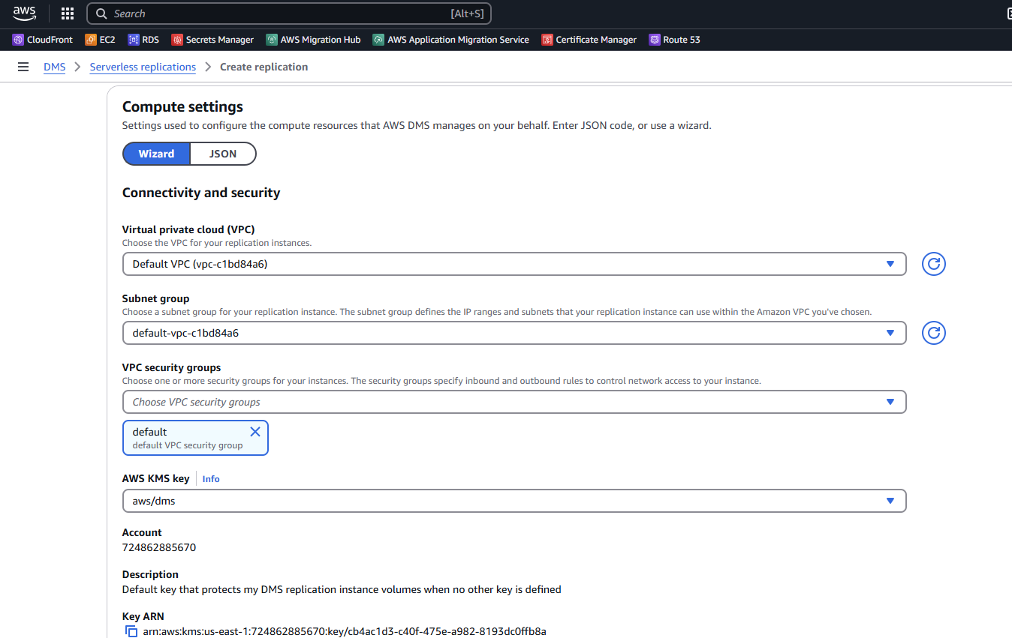Open Route 53 from favorites bar
Screen dimensions: 1012x638
[674, 40]
